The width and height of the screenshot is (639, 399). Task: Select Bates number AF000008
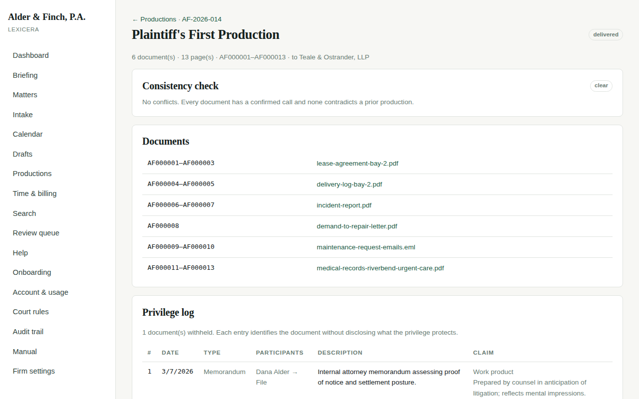tap(163, 226)
